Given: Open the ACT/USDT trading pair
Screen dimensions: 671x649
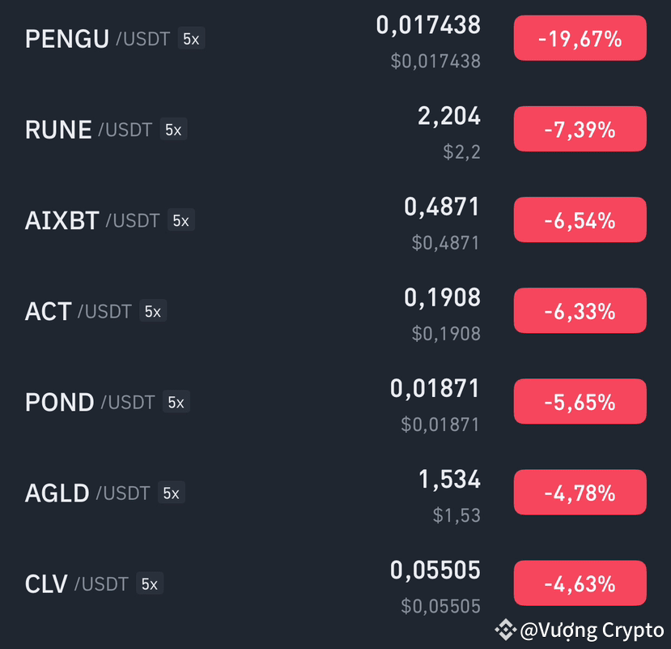Looking at the screenshot, I should click(335, 311).
